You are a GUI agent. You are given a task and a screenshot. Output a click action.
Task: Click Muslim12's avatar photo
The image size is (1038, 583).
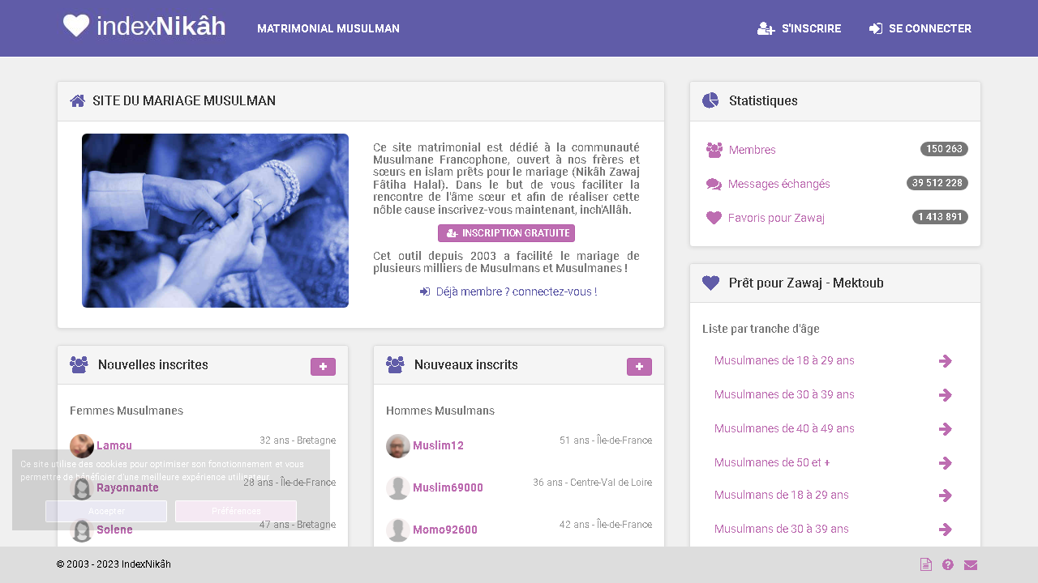(398, 446)
